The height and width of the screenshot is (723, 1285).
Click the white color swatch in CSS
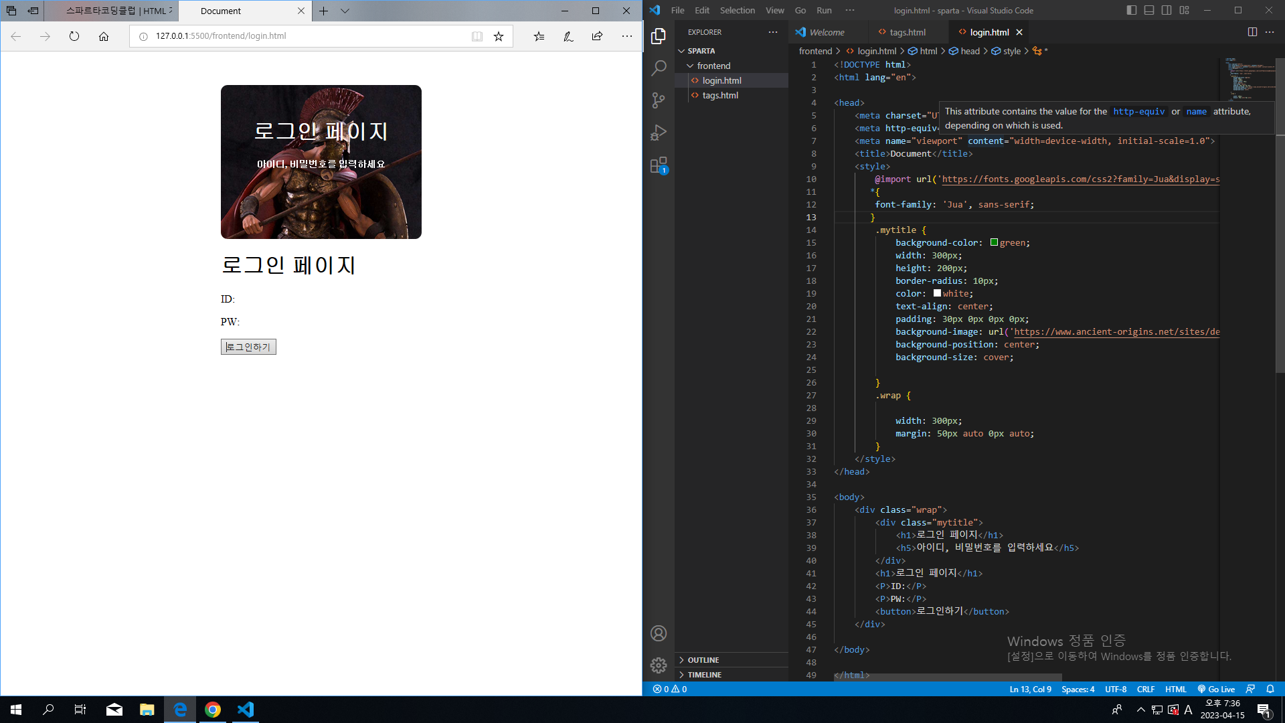point(937,293)
